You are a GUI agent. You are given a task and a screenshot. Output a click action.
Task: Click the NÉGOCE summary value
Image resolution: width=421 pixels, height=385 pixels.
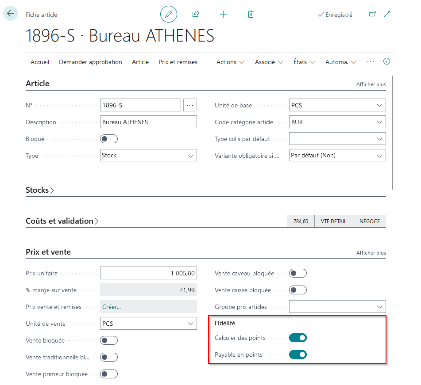click(x=370, y=221)
